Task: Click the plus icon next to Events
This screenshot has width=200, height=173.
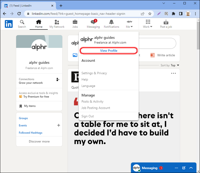Action: 59,125
